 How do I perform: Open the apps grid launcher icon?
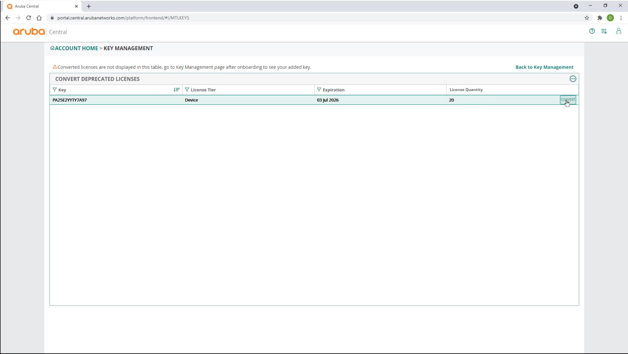click(604, 31)
